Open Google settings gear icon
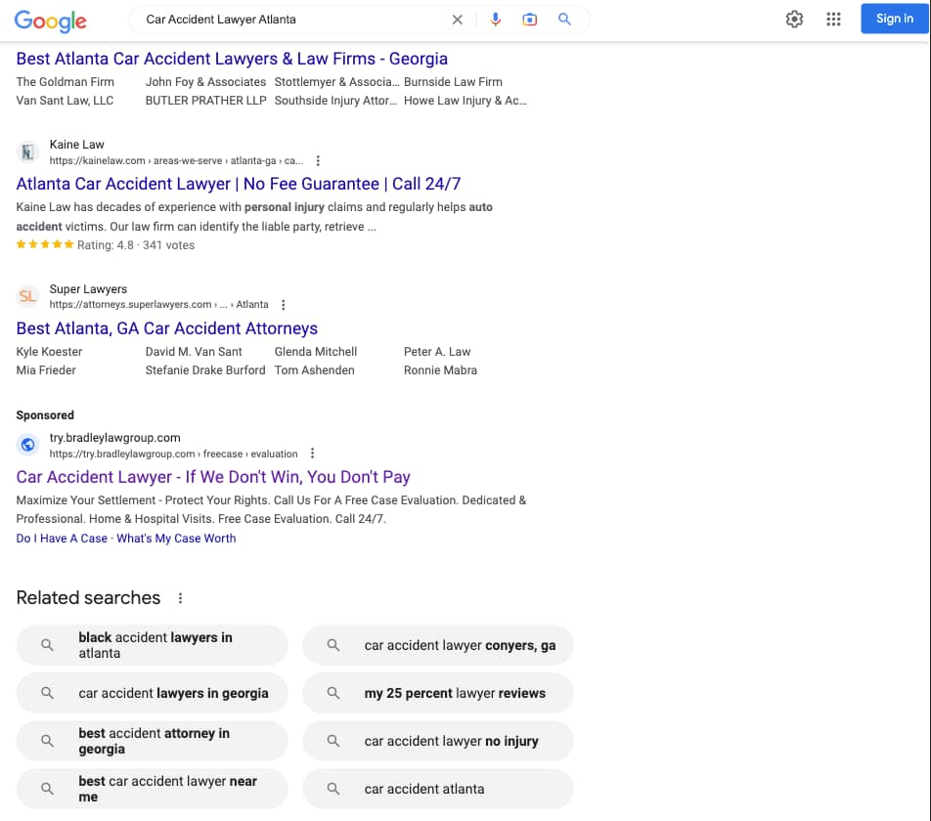931x821 pixels. tap(794, 19)
